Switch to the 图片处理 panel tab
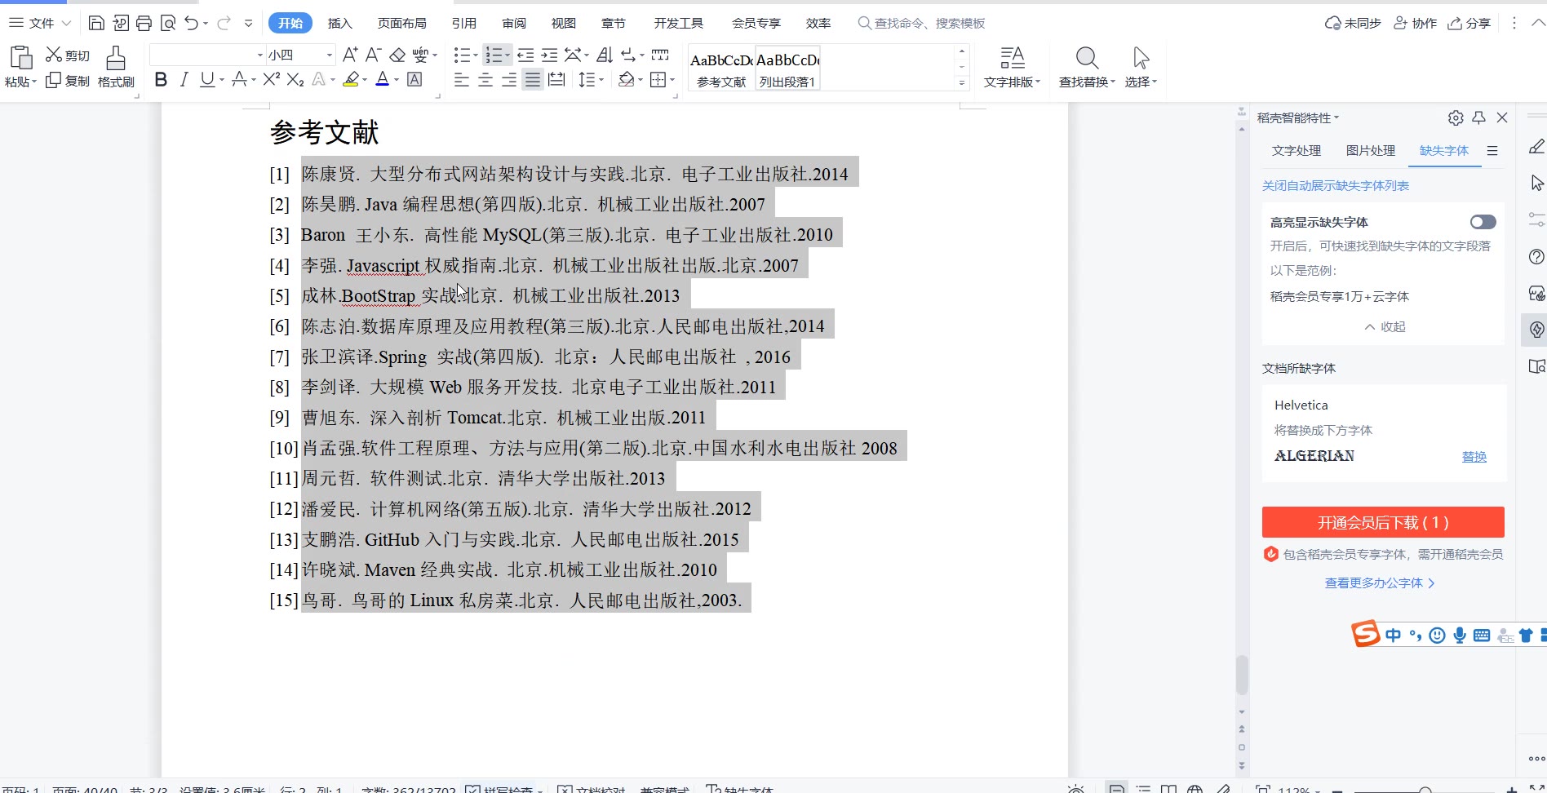The image size is (1547, 793). [1371, 150]
